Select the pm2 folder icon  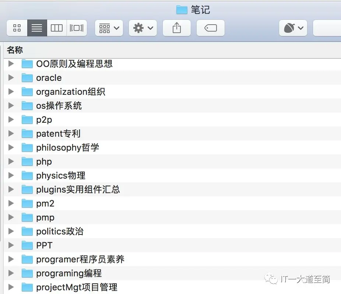[x=27, y=203]
